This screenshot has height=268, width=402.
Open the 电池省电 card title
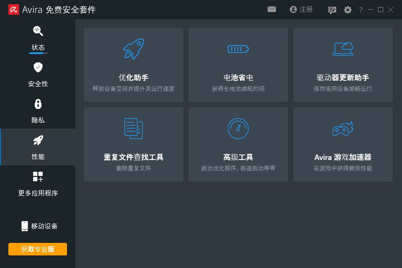(x=238, y=77)
